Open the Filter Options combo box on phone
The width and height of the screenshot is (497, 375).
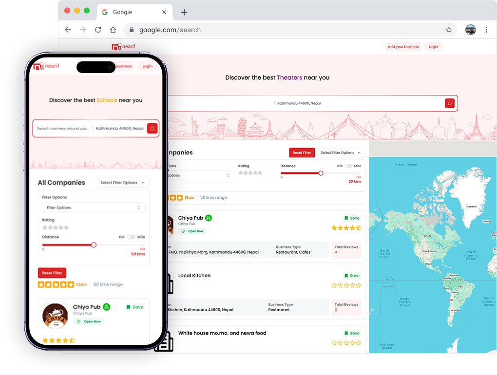[x=93, y=208]
